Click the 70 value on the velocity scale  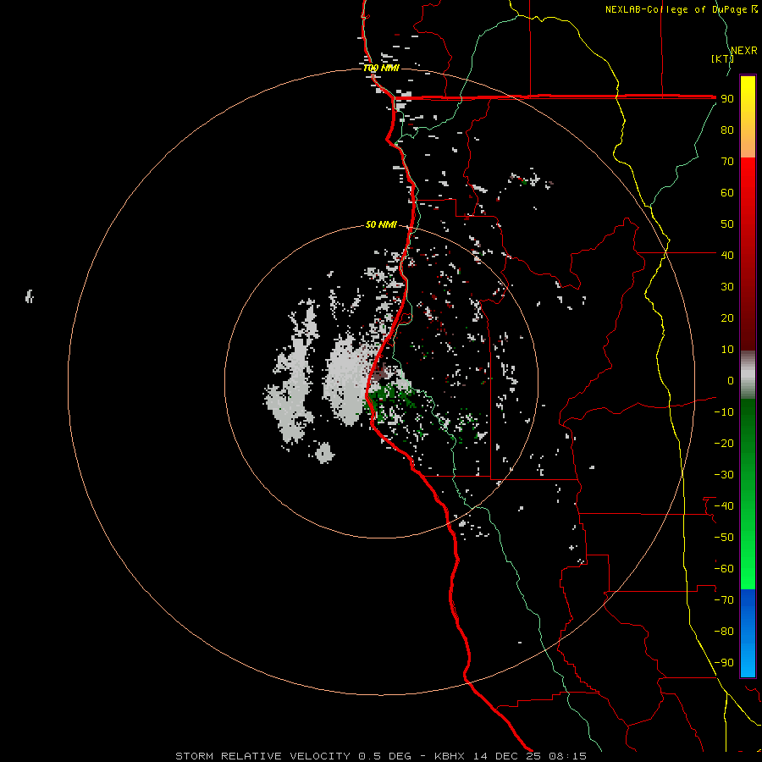(727, 162)
